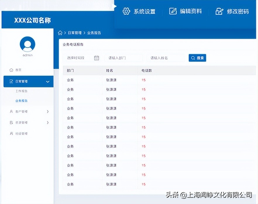Screen dimensions: 258x204
Task: Click the 修改密码 icon
Action: [219, 11]
